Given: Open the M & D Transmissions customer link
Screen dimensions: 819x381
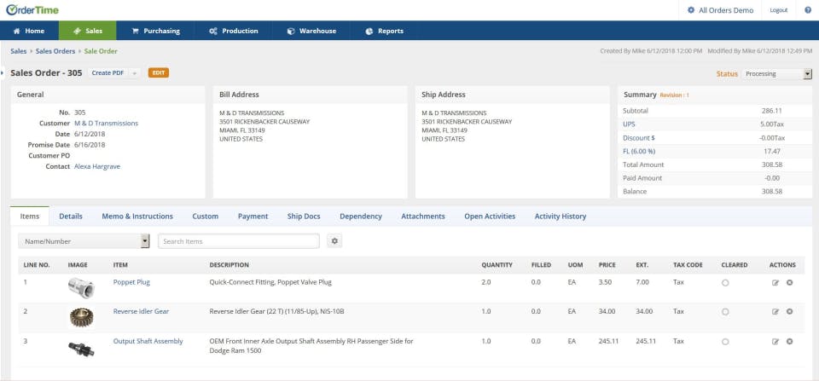Looking at the screenshot, I should pyautogui.click(x=106, y=124).
